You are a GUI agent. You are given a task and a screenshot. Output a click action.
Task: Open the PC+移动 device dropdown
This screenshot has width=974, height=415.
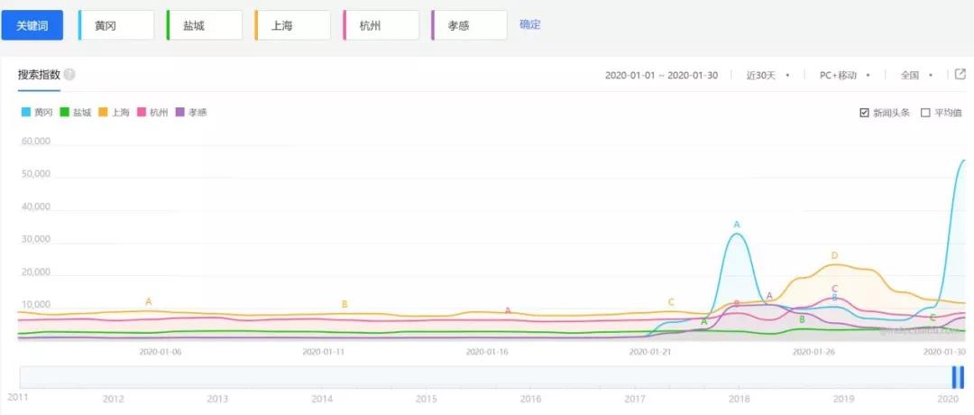coord(844,75)
